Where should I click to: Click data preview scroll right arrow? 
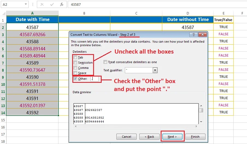(196, 126)
